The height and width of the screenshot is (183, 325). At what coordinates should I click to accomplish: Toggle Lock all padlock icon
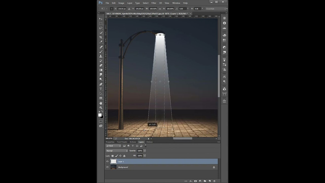coord(124,156)
